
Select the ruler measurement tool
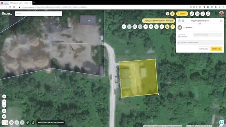point(4,111)
